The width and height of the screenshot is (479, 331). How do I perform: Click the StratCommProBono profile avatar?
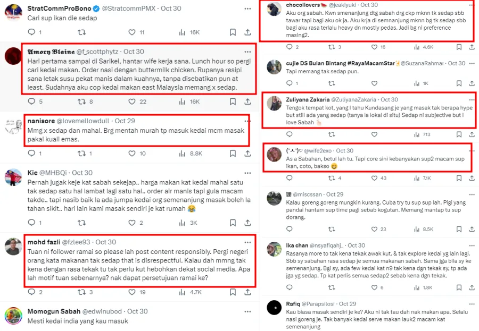[13, 13]
